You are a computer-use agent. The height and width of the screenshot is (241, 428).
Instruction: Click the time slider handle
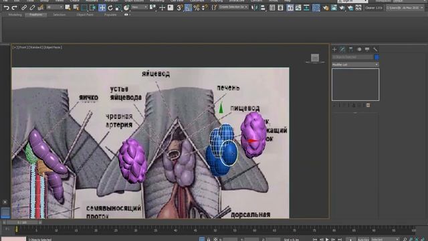[x=22, y=223]
